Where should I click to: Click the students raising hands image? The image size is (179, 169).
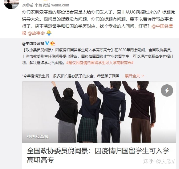99,112
